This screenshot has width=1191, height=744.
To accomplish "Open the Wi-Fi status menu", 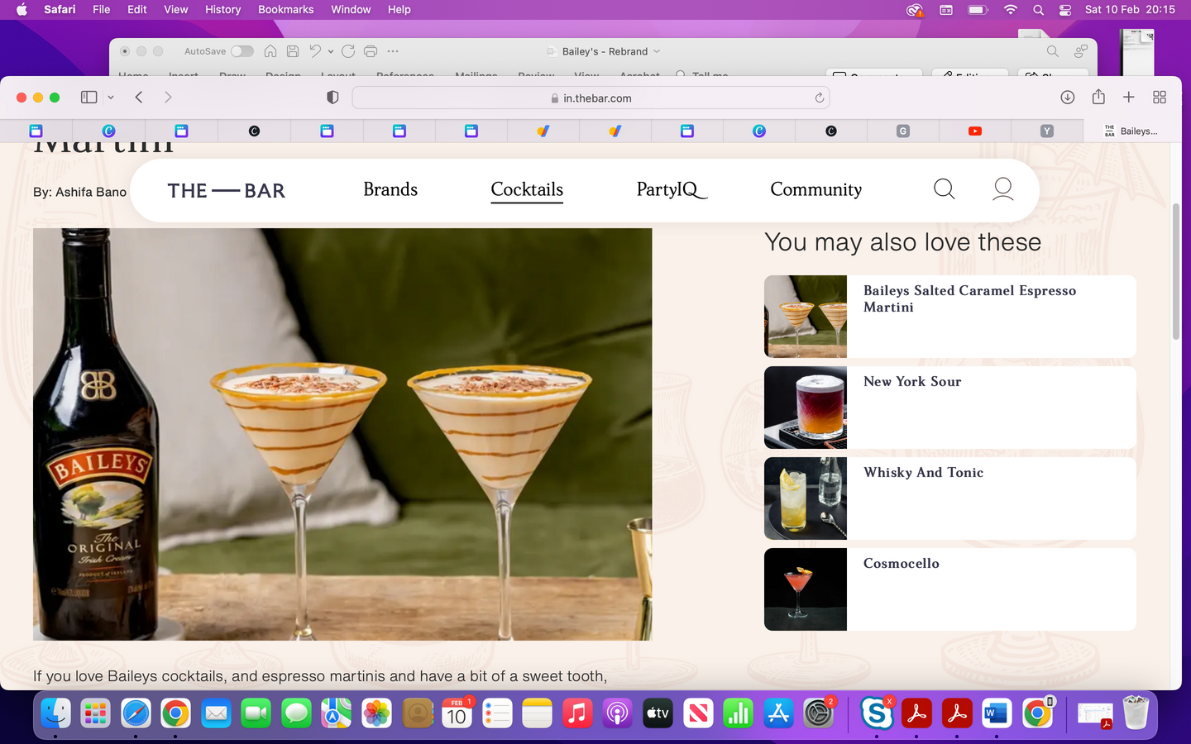I will pyautogui.click(x=1010, y=10).
